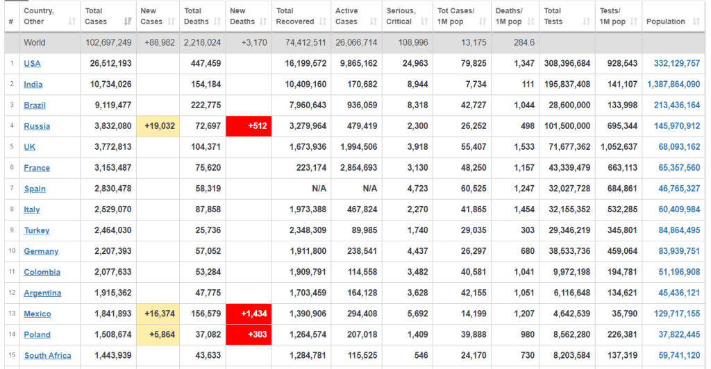Click sort icon in Total Recovered column
Image resolution: width=711 pixels, height=369 pixels.
pyautogui.click(x=321, y=22)
